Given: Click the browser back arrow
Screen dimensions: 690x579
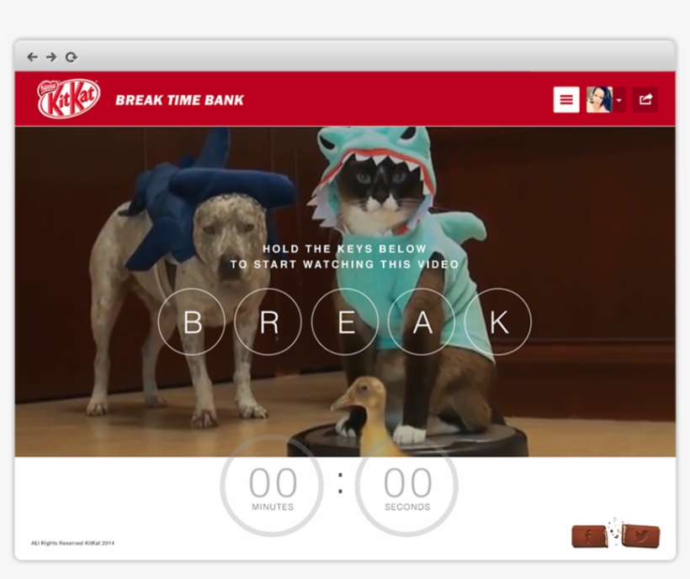Looking at the screenshot, I should click(x=32, y=57).
